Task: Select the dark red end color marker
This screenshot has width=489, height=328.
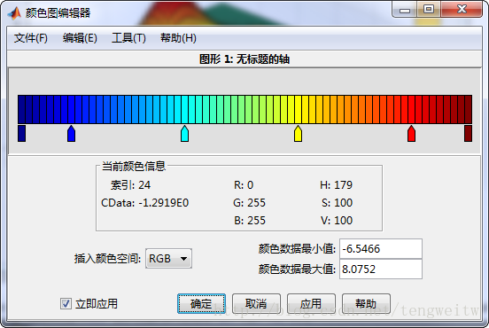Action: [468, 133]
